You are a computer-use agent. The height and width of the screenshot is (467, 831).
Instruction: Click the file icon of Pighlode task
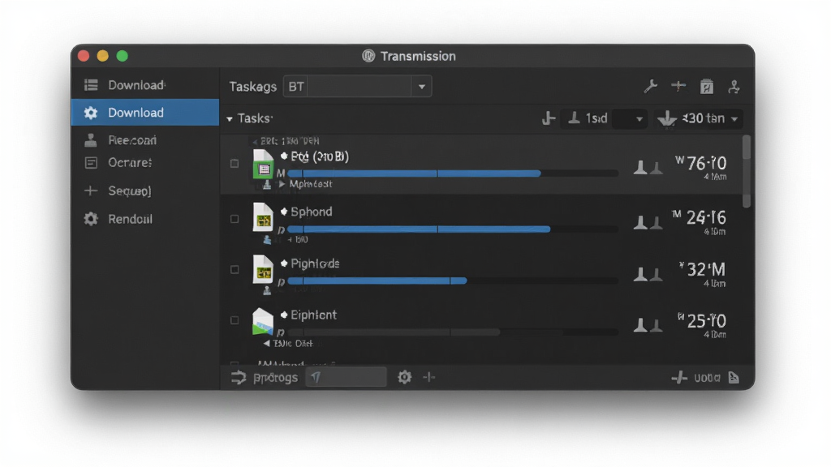click(x=263, y=269)
